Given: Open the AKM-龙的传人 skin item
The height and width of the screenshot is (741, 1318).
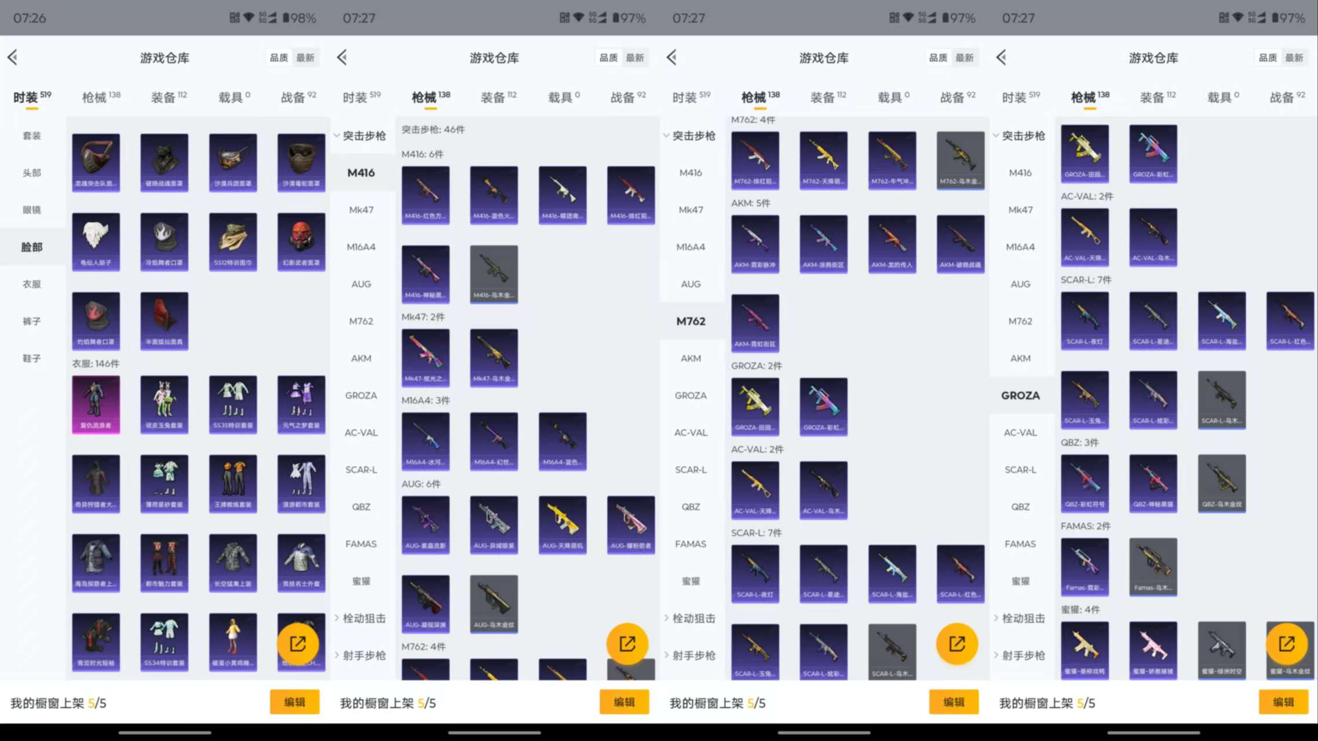Looking at the screenshot, I should pyautogui.click(x=892, y=243).
